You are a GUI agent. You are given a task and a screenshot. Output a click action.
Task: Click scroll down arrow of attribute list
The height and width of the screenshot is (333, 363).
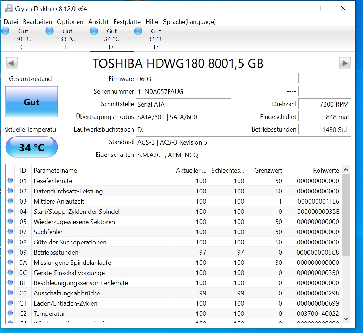346,319
